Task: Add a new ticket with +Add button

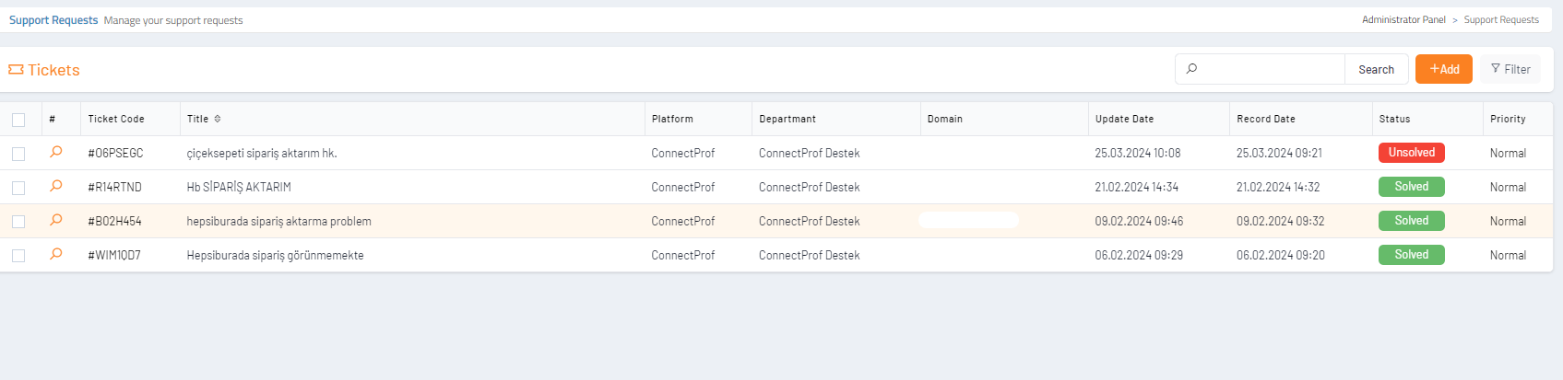Action: [x=1443, y=69]
